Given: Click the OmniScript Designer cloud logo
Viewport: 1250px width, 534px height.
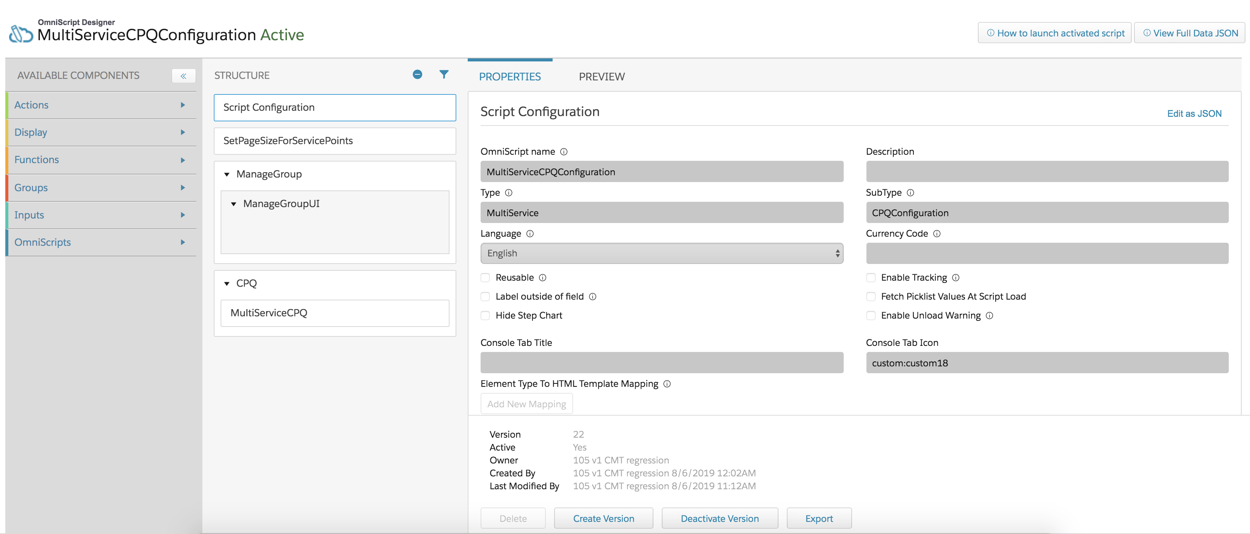Looking at the screenshot, I should 21,34.
